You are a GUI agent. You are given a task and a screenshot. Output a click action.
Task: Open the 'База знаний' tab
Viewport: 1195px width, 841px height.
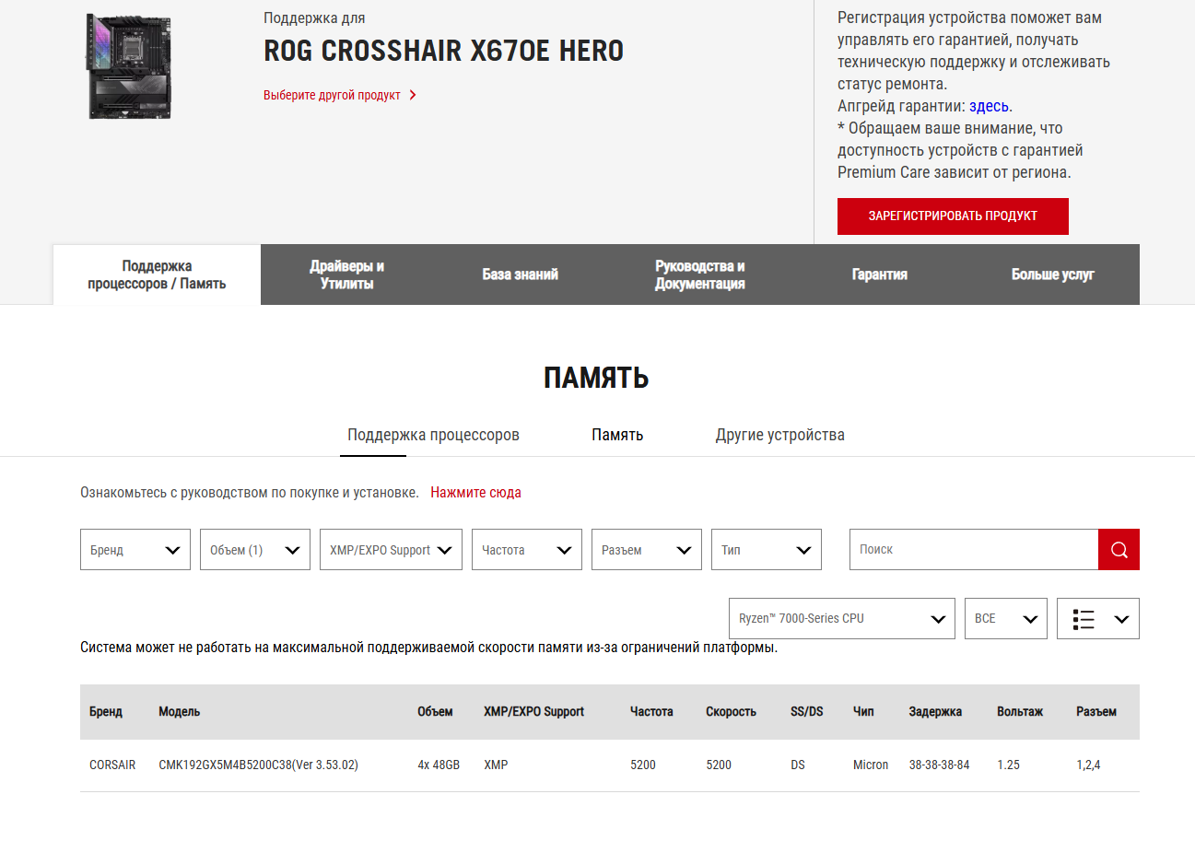pyautogui.click(x=521, y=274)
